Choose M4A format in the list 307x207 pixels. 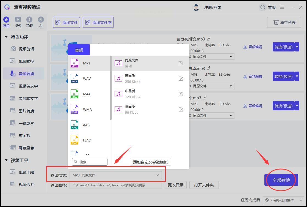89,94
